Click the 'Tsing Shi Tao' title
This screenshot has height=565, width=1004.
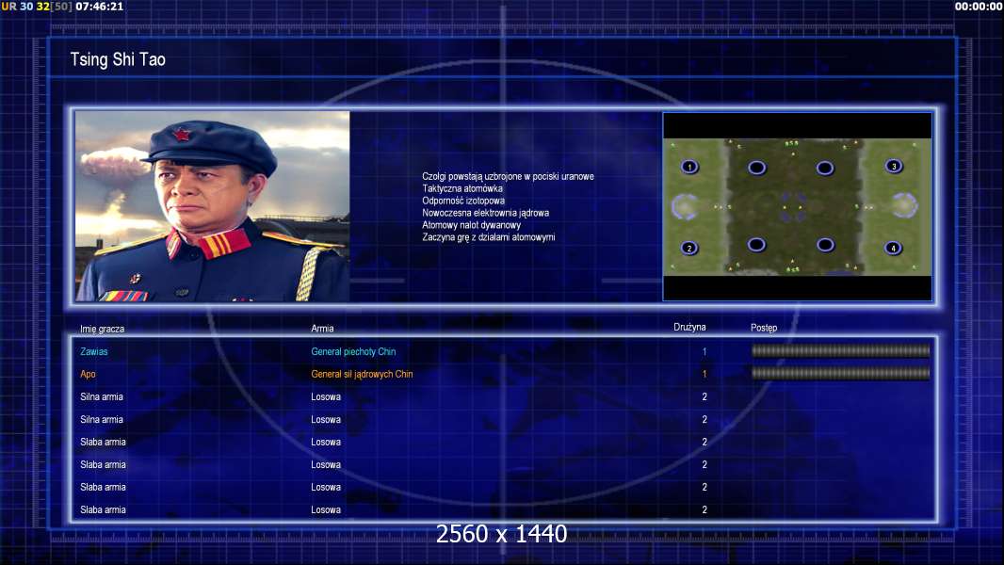click(118, 59)
